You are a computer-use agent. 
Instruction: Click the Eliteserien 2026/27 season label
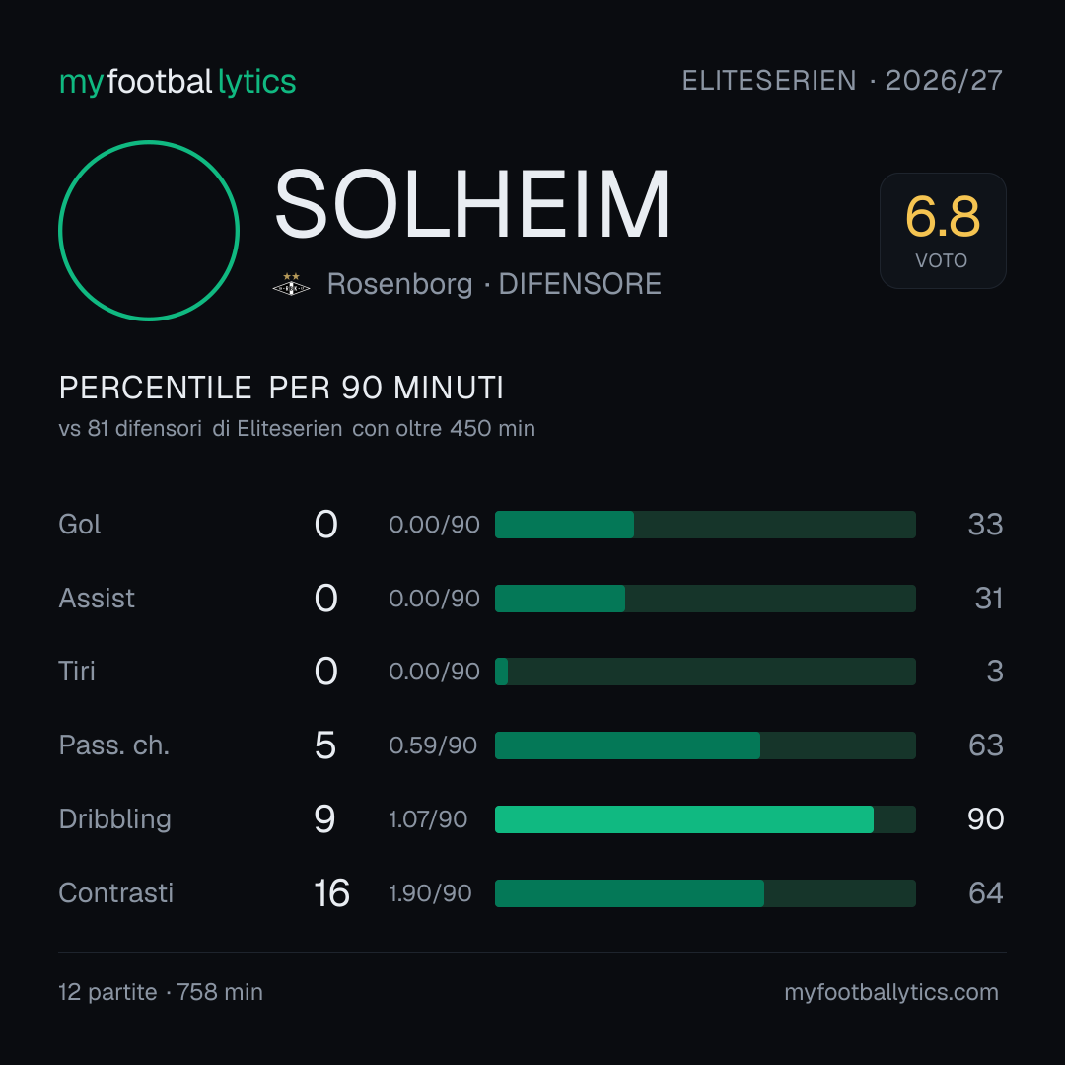pos(842,81)
